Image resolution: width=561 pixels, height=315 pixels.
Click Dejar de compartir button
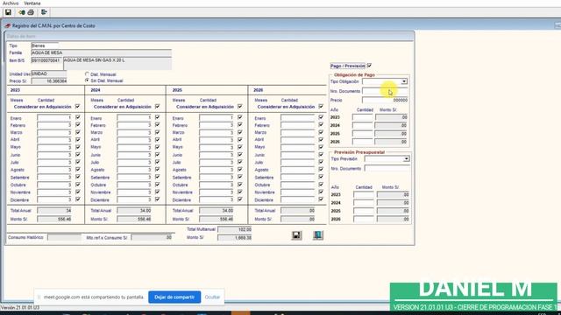click(x=174, y=297)
